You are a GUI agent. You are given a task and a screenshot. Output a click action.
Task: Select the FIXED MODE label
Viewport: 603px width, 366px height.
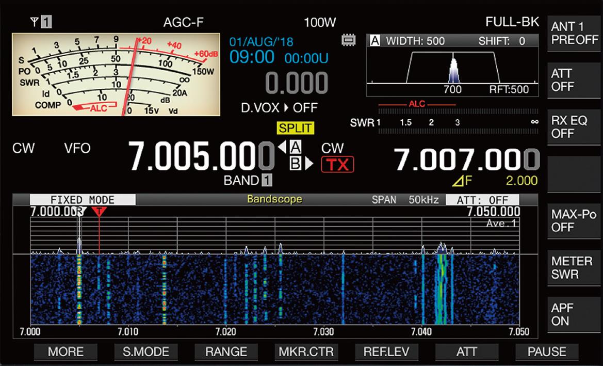click(x=84, y=200)
